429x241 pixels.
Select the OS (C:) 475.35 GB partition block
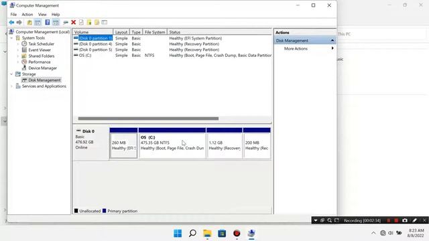coord(172,143)
